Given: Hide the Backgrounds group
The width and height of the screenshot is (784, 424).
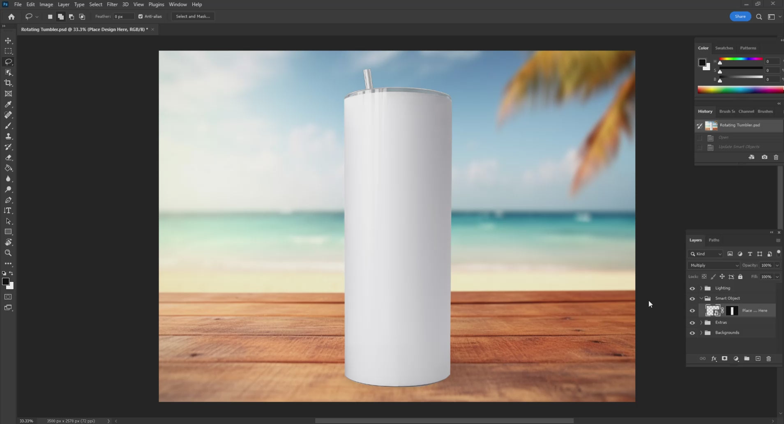Looking at the screenshot, I should [x=692, y=333].
